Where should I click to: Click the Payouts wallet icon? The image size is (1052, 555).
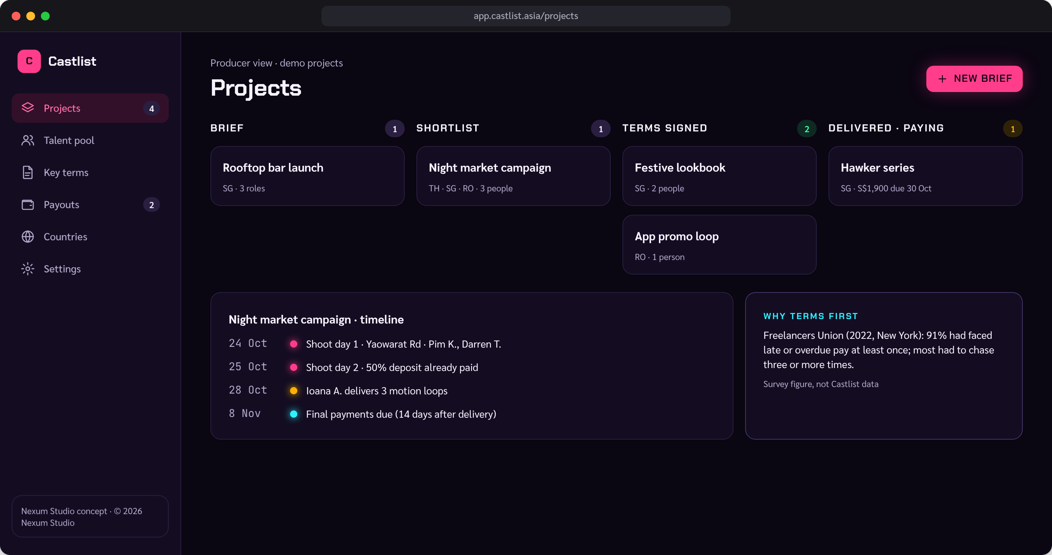pyautogui.click(x=28, y=204)
